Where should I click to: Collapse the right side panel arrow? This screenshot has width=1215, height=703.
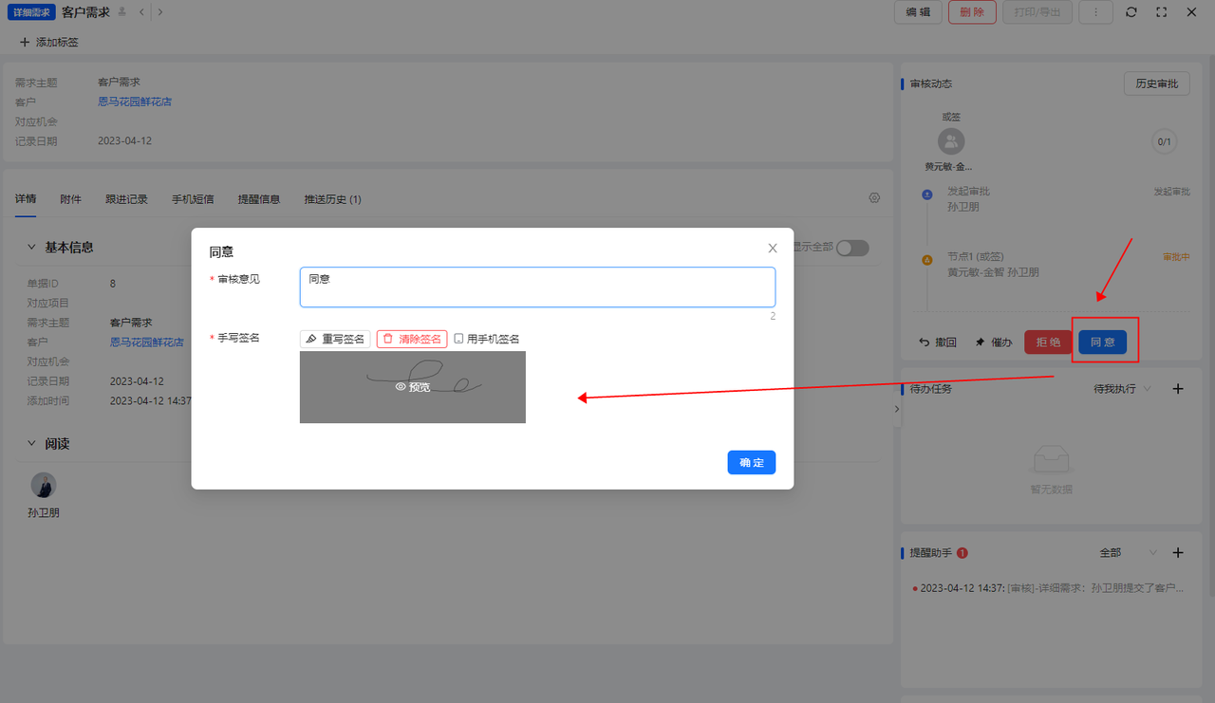coord(897,409)
